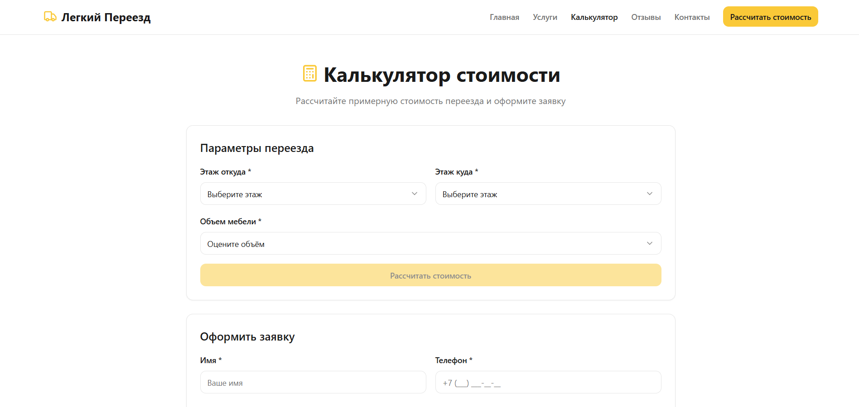Click the 'Легкий Переезд' site name link
Image resolution: width=859 pixels, height=407 pixels.
point(106,17)
